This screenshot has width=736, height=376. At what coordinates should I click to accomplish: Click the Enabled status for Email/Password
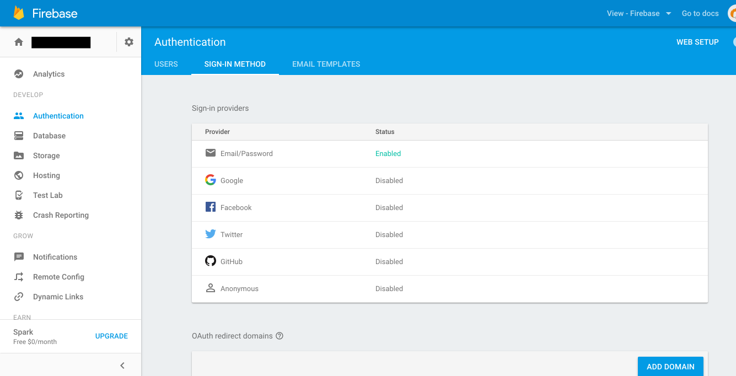[388, 153]
